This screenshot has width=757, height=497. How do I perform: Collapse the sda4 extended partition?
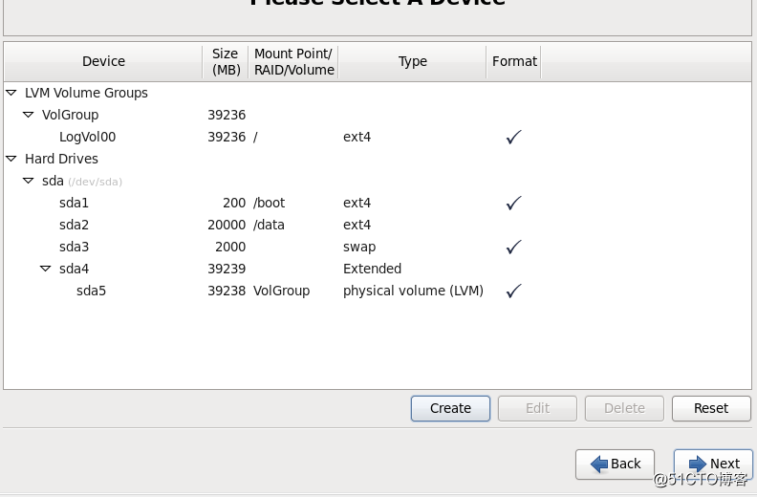click(x=45, y=269)
